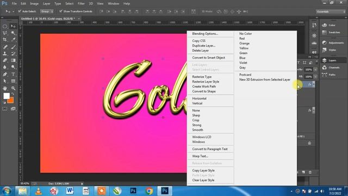Select the Crop tool
The height and width of the screenshot is (196, 348).
[x=5, y=40]
